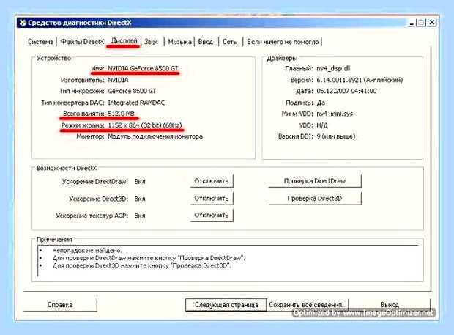Click Отключить next to Ускорение Direct3D
The image size is (454, 335).
pos(212,199)
